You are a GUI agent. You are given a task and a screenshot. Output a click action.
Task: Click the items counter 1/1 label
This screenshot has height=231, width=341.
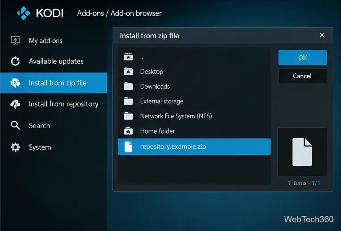click(x=304, y=183)
